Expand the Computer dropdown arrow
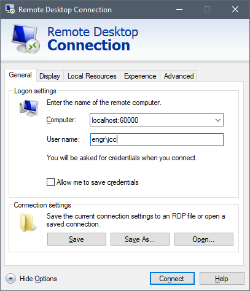This screenshot has width=250, height=291. point(218,120)
